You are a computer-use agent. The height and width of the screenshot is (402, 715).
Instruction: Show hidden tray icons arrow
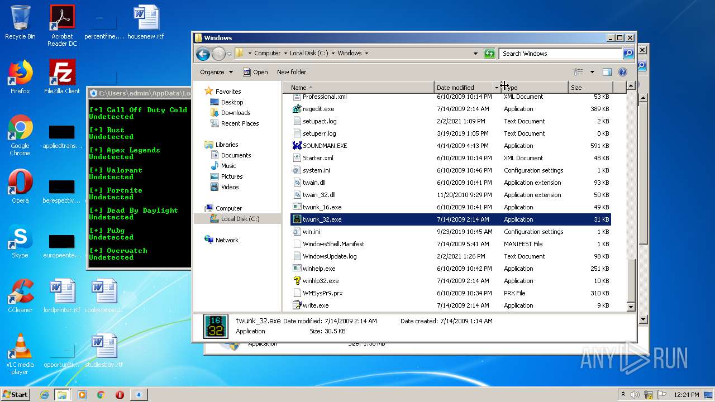point(623,395)
